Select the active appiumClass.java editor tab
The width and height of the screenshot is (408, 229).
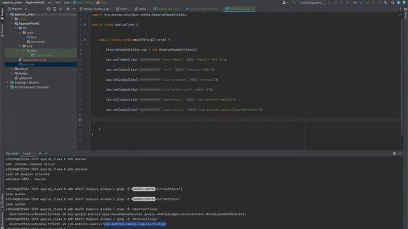click(x=240, y=9)
